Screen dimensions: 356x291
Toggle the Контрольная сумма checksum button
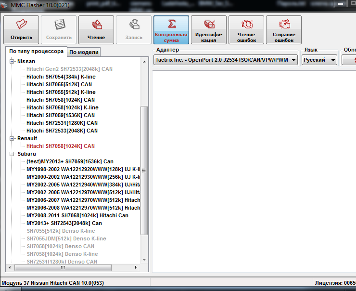171,30
